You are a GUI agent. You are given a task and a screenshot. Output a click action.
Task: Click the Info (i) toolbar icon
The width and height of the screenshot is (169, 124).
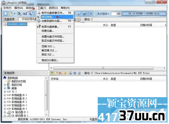coord(78,14)
